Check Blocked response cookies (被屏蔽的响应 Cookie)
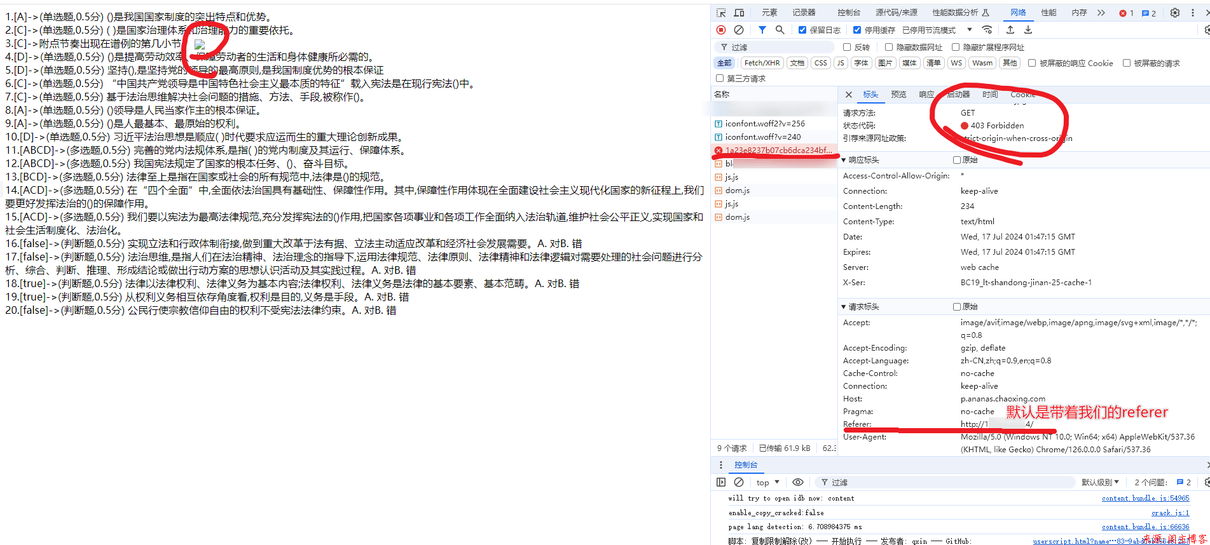This screenshot has height=545, width=1210. point(1032,63)
